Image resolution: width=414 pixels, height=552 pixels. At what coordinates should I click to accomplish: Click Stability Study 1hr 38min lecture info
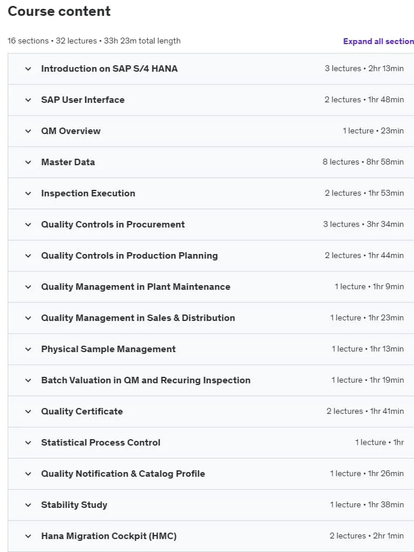pyautogui.click(x=367, y=504)
